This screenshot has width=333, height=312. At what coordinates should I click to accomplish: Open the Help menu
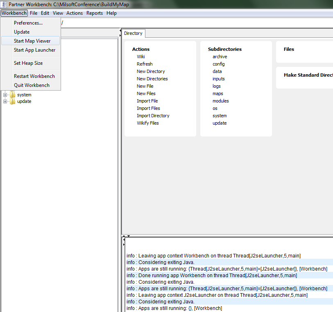coord(111,13)
